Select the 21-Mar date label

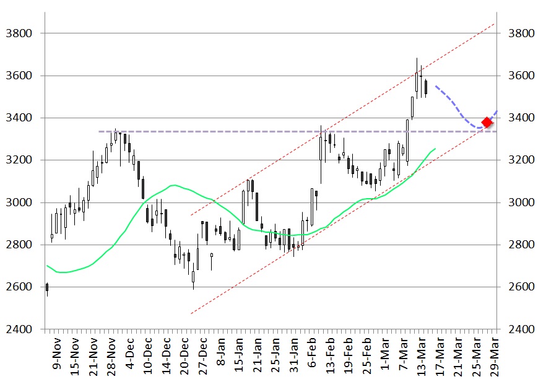click(459, 357)
